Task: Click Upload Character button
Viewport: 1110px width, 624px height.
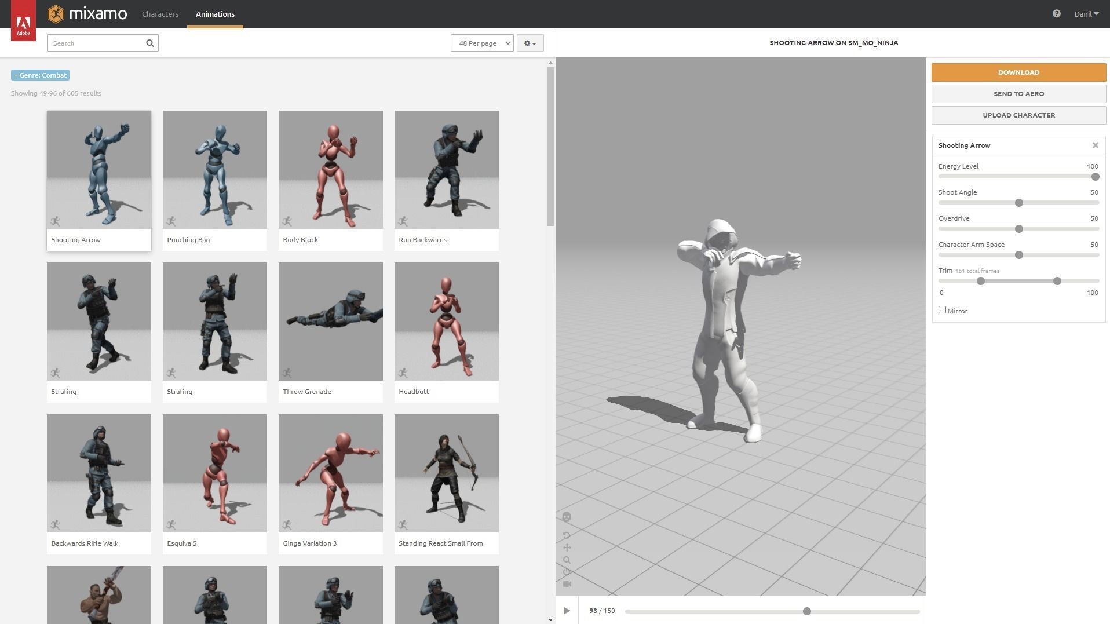Action: click(1018, 115)
